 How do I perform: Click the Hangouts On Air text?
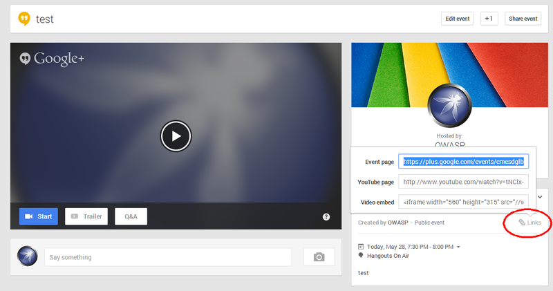tap(388, 256)
